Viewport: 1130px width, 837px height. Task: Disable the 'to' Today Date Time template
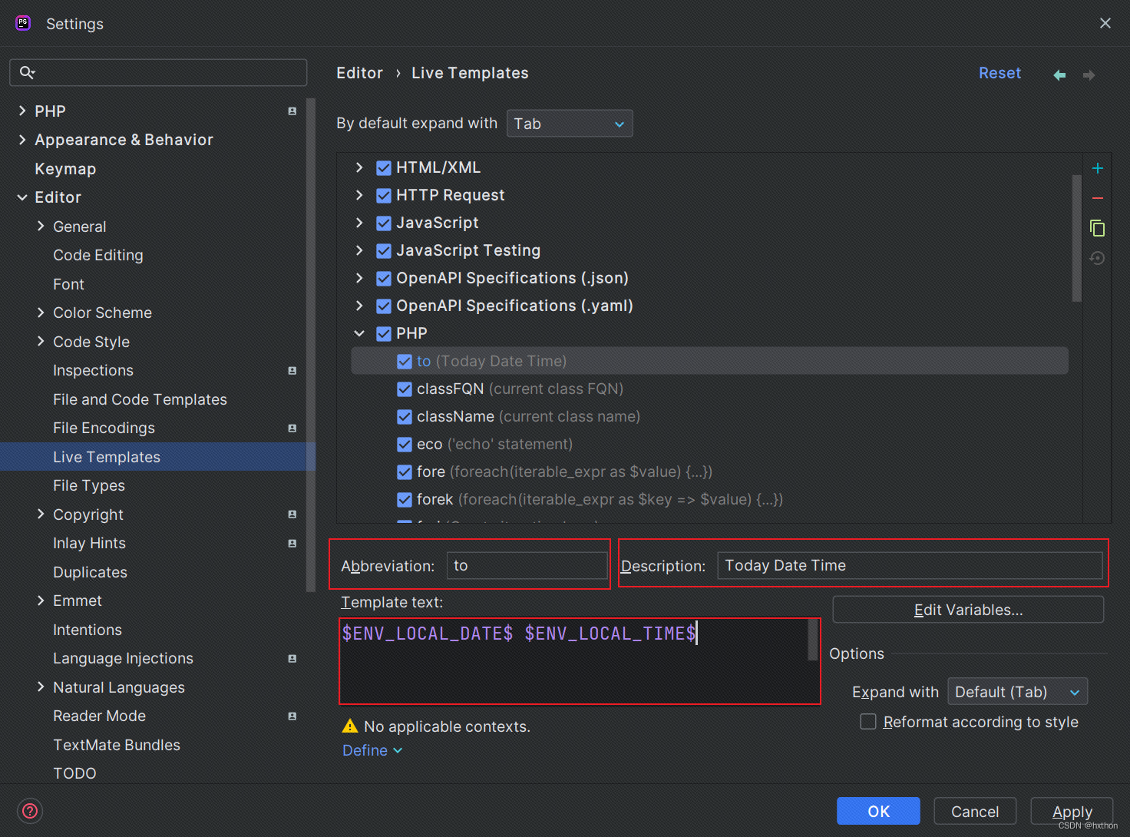[x=405, y=361]
